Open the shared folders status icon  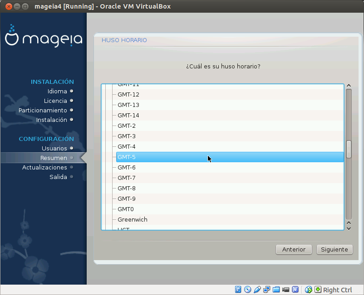pos(276,290)
